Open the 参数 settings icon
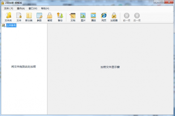The width and height of the screenshot is (175, 116). click(x=39, y=17)
